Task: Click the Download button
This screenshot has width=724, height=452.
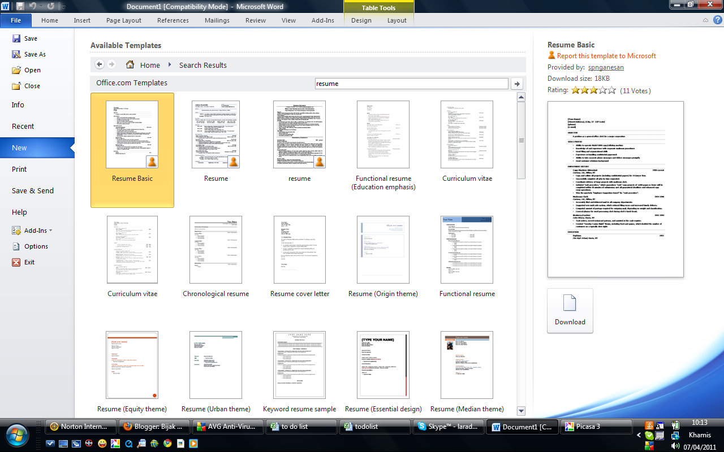Action: (x=570, y=311)
